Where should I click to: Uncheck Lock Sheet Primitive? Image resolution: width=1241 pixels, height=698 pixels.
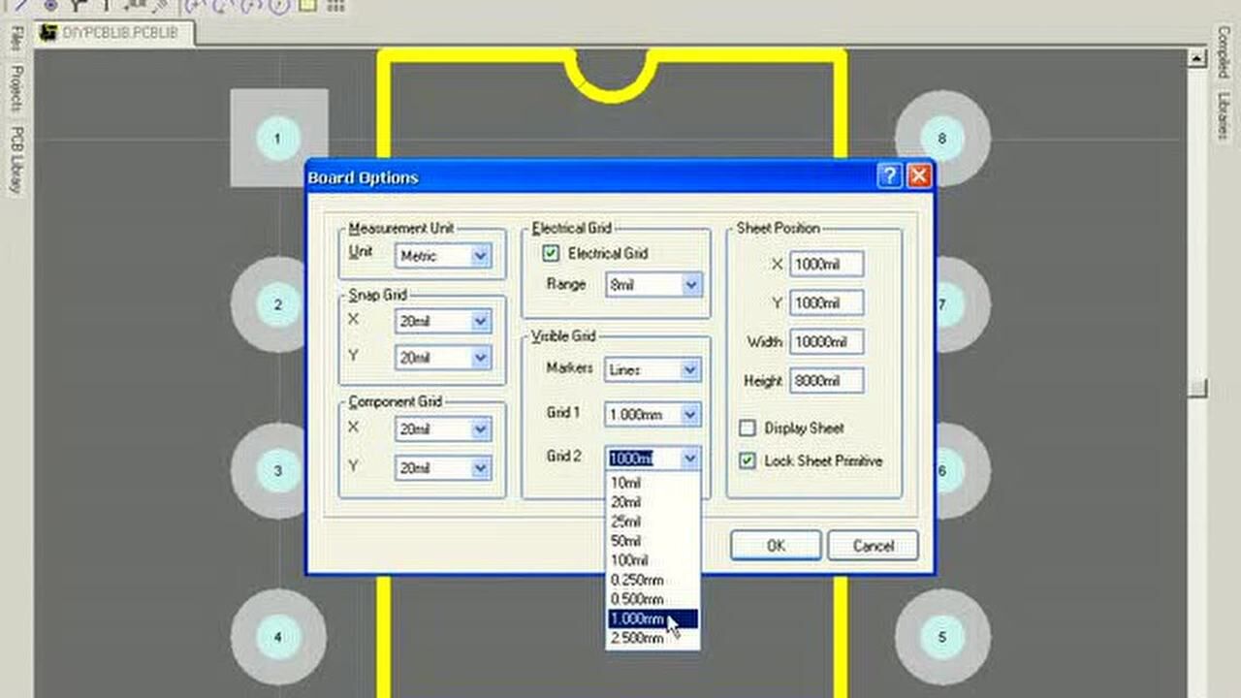pos(748,460)
